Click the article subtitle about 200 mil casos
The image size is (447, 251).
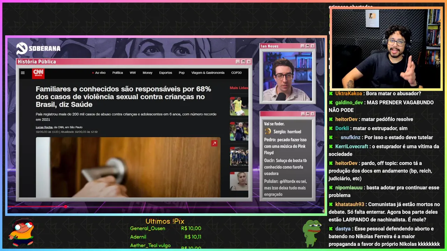point(126,116)
